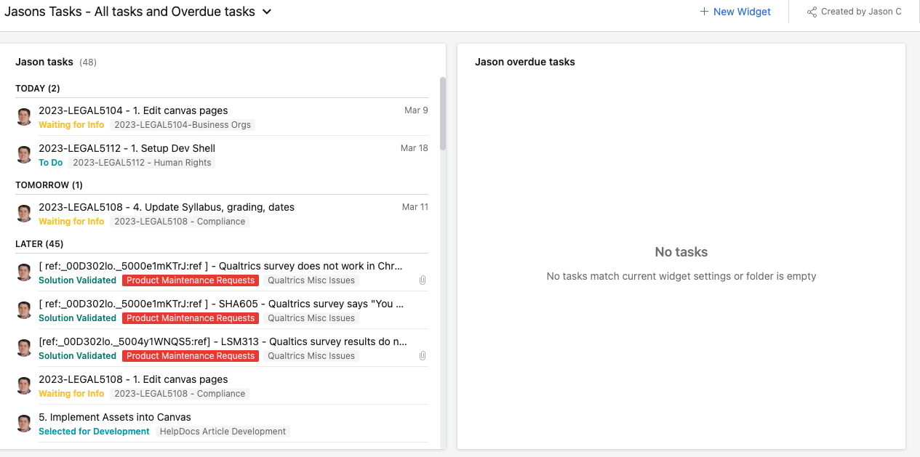Open folder tag 2023-LEGAL5112 - Human Rights
Image resolution: width=920 pixels, height=457 pixels.
(x=142, y=163)
